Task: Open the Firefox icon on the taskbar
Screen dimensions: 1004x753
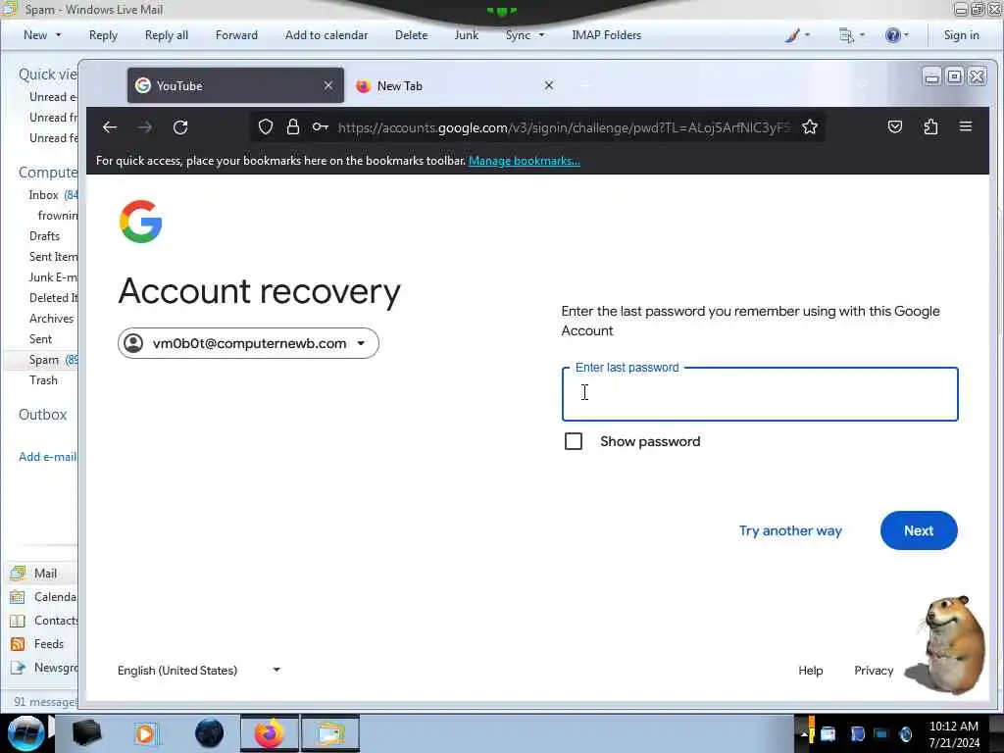Action: tap(270, 733)
